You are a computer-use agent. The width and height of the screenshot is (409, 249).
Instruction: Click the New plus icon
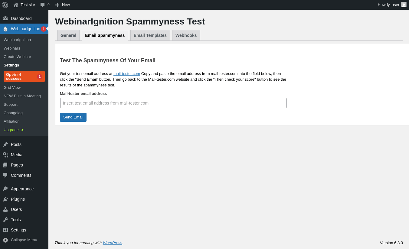(57, 5)
